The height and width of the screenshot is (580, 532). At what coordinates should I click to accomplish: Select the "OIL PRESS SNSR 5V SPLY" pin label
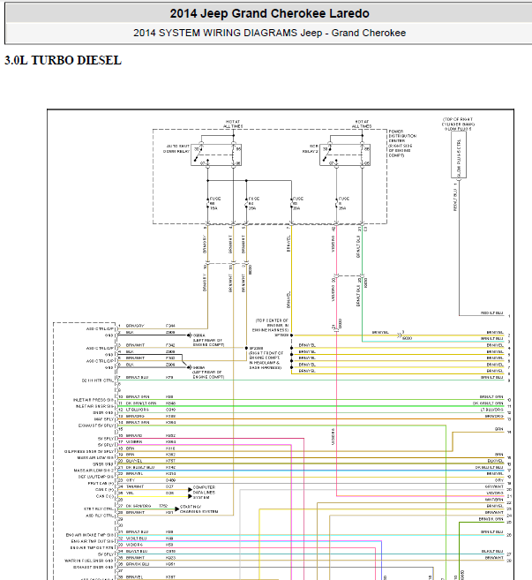(89, 451)
